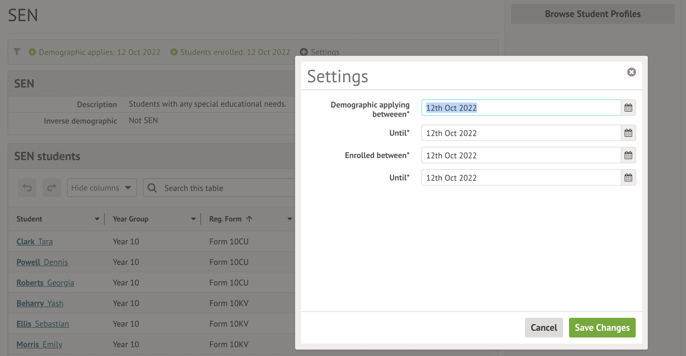
Task: Click the Demographic applies: 12 Oct 2022 filter
Action: point(95,52)
